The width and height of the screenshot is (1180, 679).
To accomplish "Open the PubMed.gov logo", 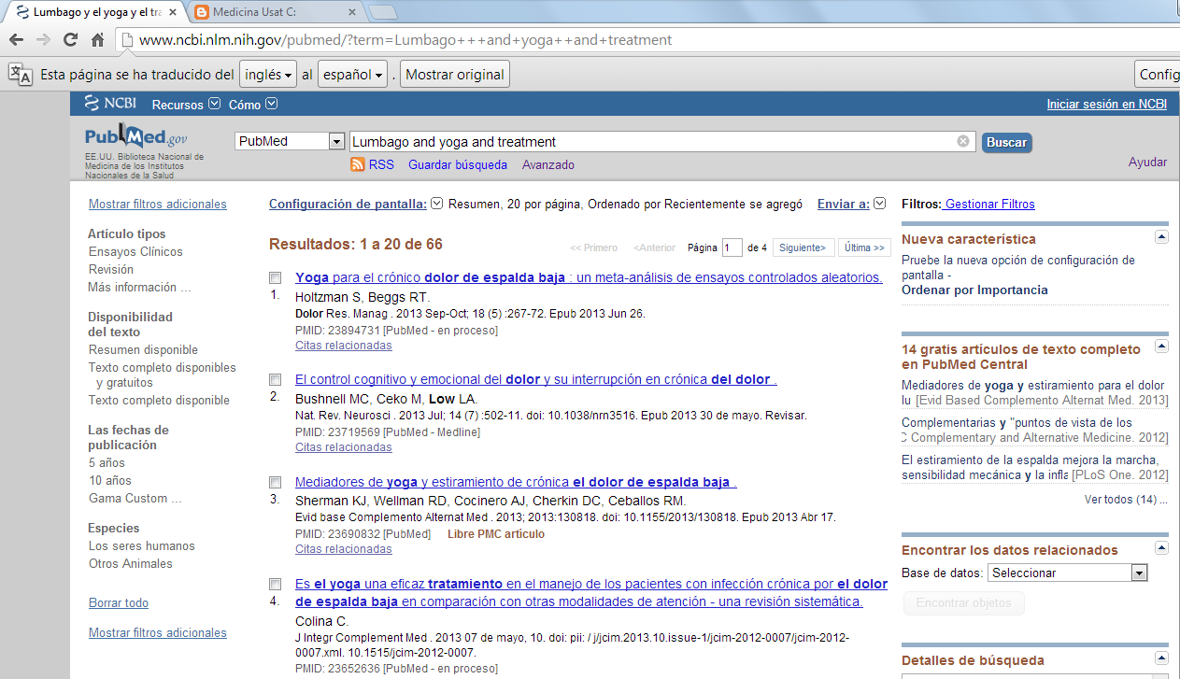I will (x=135, y=136).
